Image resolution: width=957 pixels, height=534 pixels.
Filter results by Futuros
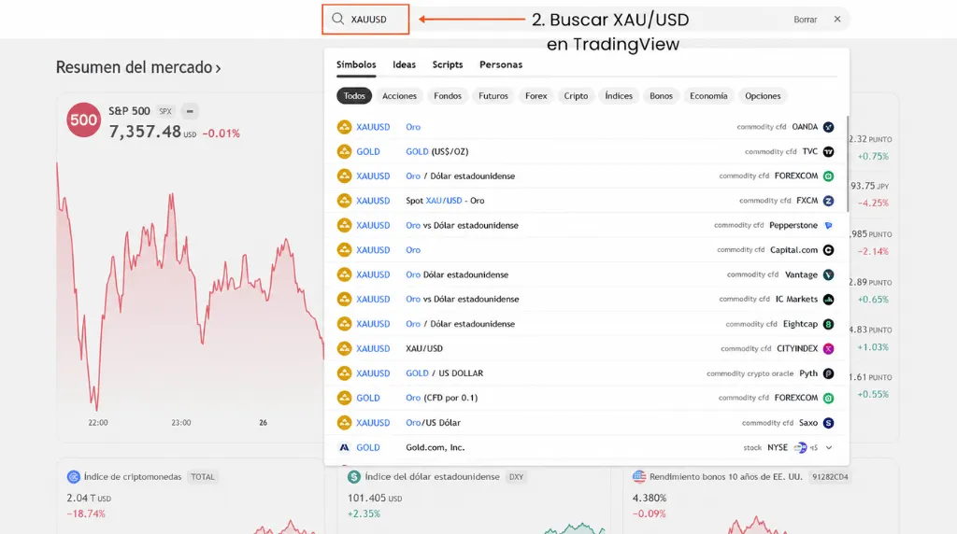click(x=493, y=96)
